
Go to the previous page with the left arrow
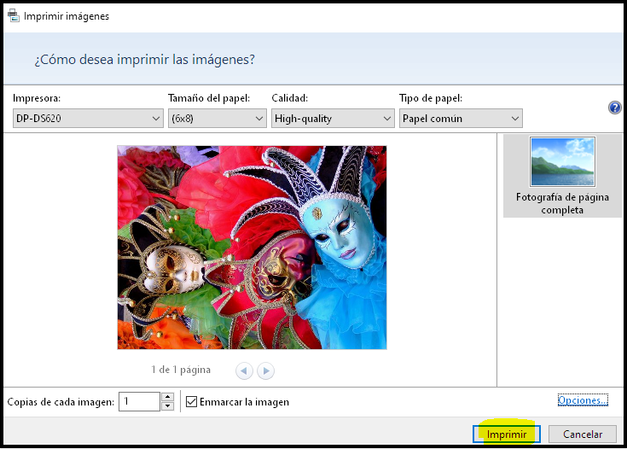[245, 370]
